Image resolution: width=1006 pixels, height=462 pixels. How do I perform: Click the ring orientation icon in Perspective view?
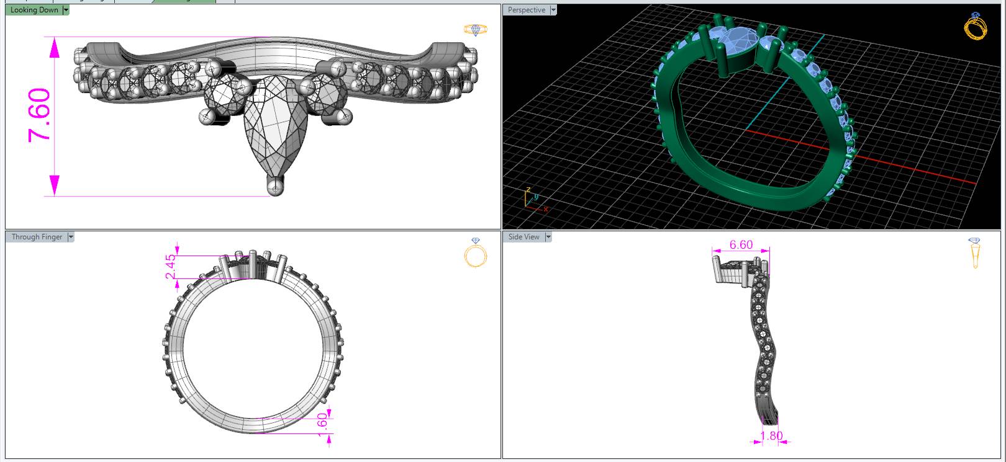[x=975, y=26]
